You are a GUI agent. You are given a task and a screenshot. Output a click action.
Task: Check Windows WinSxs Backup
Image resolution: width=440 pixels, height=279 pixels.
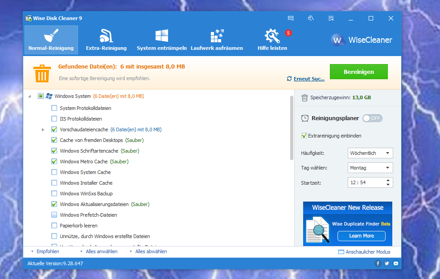coord(54,194)
